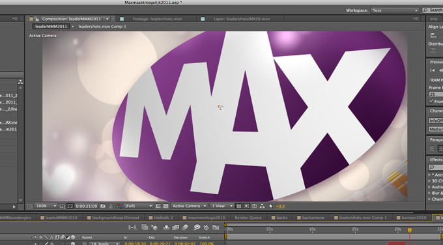Click the Search Help field
443x245 pixels.
433,10
